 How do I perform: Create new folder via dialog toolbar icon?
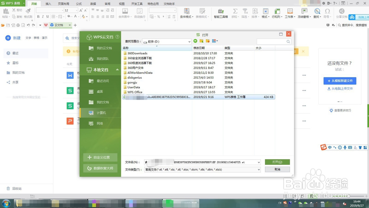pos(207,41)
